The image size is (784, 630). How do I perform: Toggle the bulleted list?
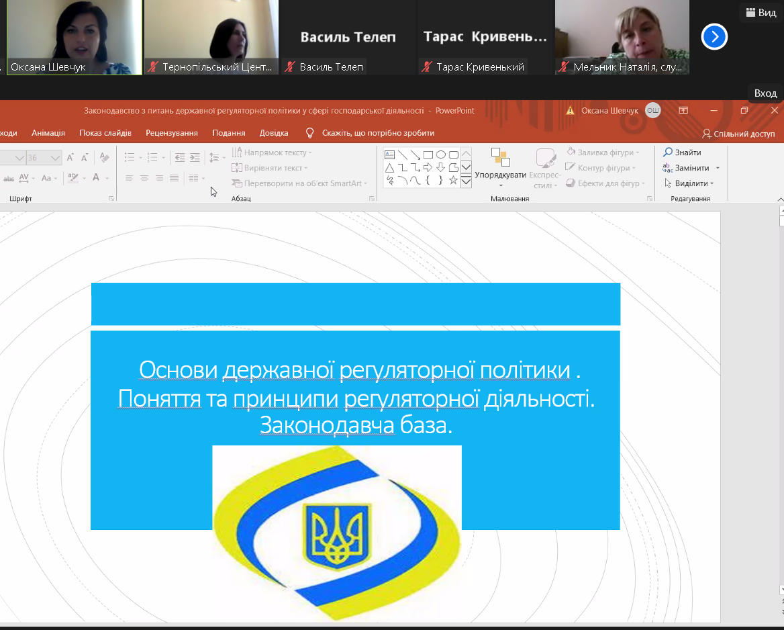coord(130,158)
